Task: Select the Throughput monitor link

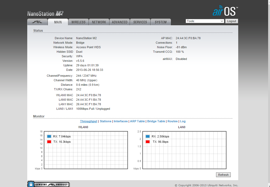Action: [88, 121]
